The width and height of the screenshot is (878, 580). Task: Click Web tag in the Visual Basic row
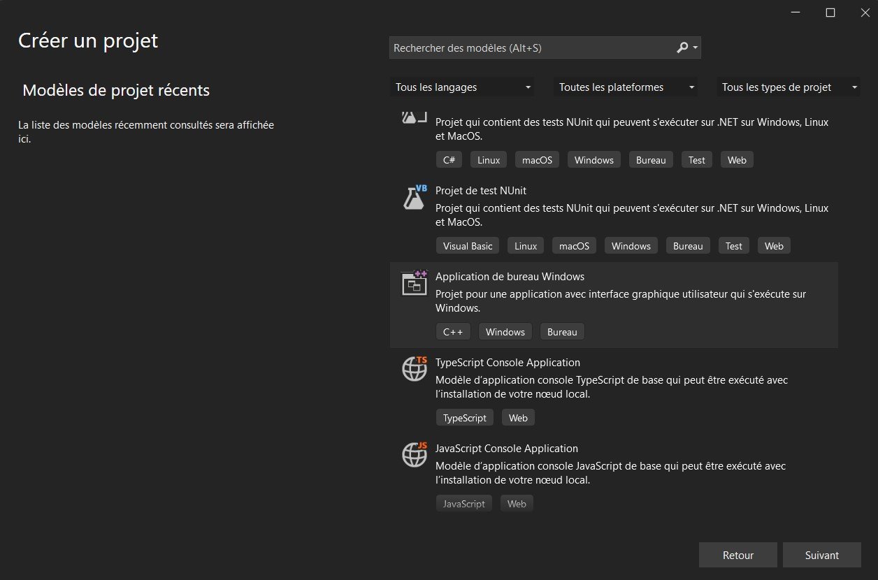point(774,246)
